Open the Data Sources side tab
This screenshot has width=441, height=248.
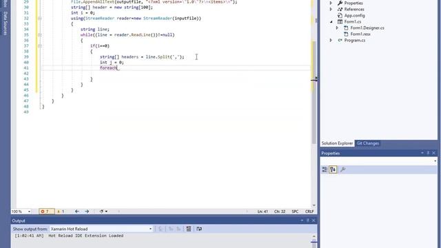point(5,23)
